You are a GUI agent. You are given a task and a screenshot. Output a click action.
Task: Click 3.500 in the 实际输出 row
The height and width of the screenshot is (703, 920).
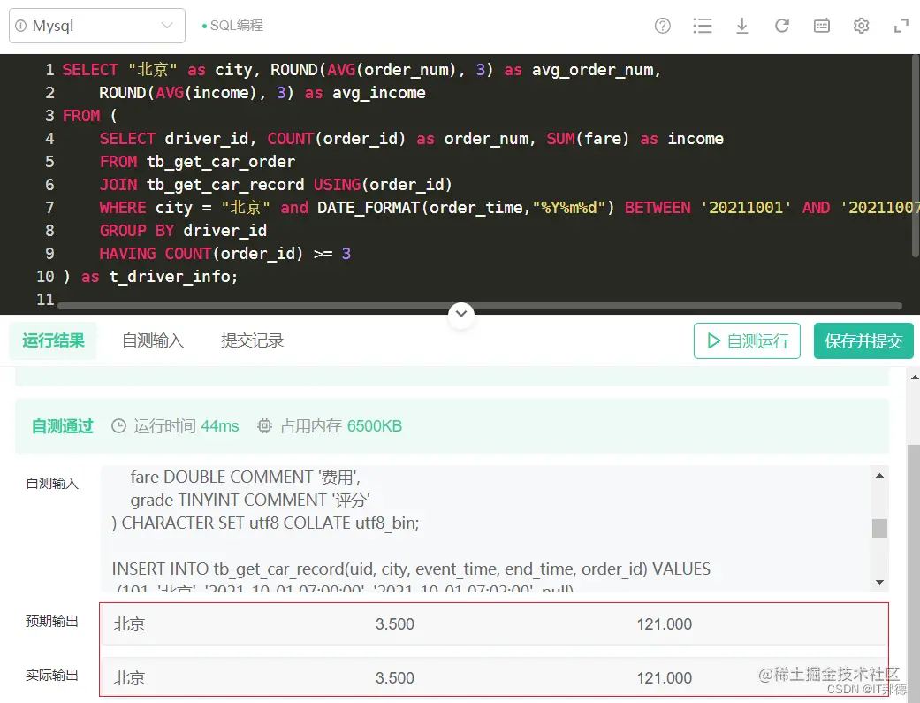[395, 678]
